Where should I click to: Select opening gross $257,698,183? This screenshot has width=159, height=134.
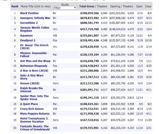[117, 18]
